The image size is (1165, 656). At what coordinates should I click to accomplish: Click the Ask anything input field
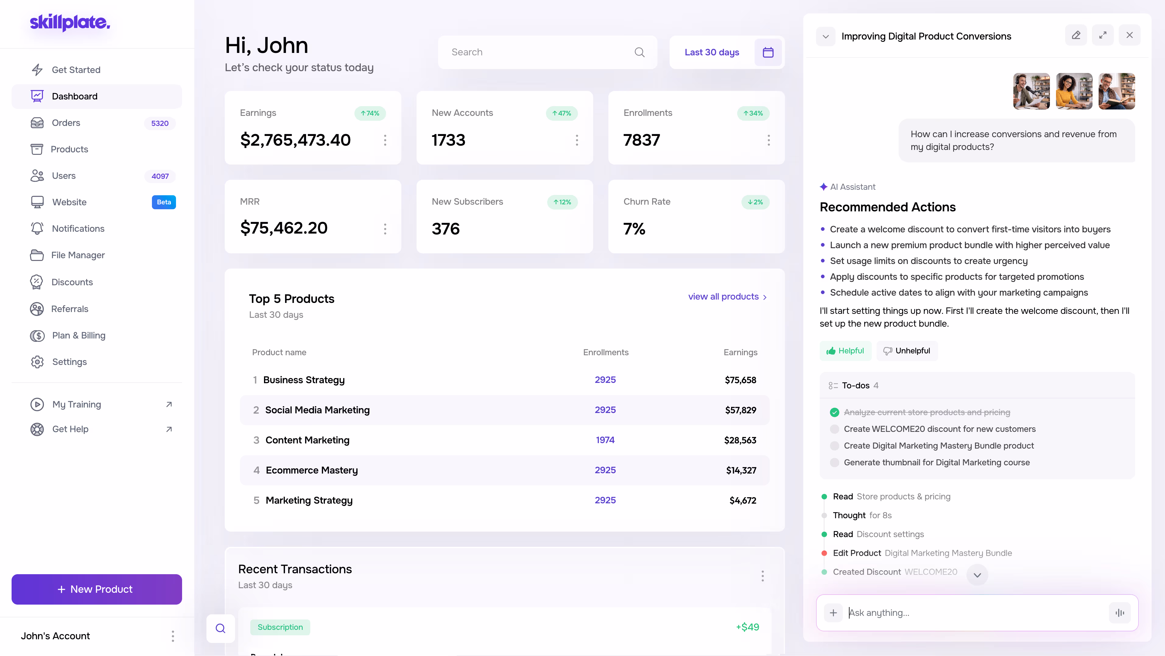pos(972,613)
